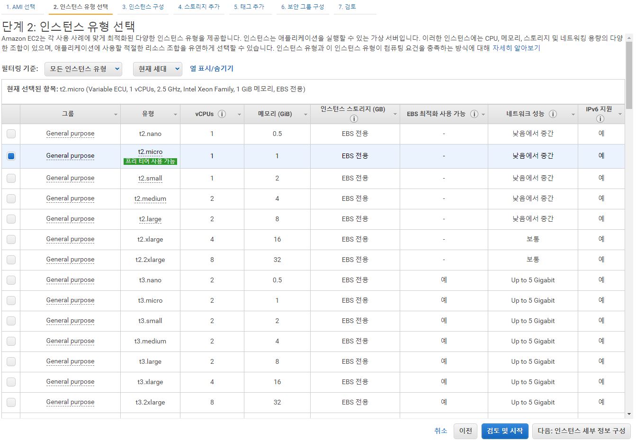
Task: Open the 현재 세대 generation dropdown
Action: (158, 69)
